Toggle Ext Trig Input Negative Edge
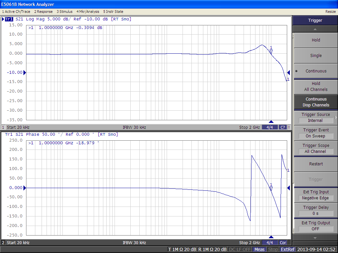 point(316,195)
